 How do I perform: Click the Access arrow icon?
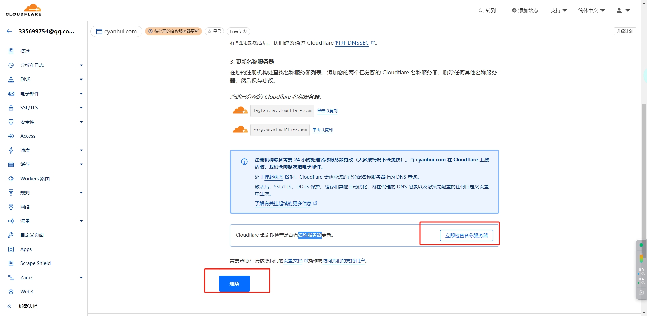[11, 136]
